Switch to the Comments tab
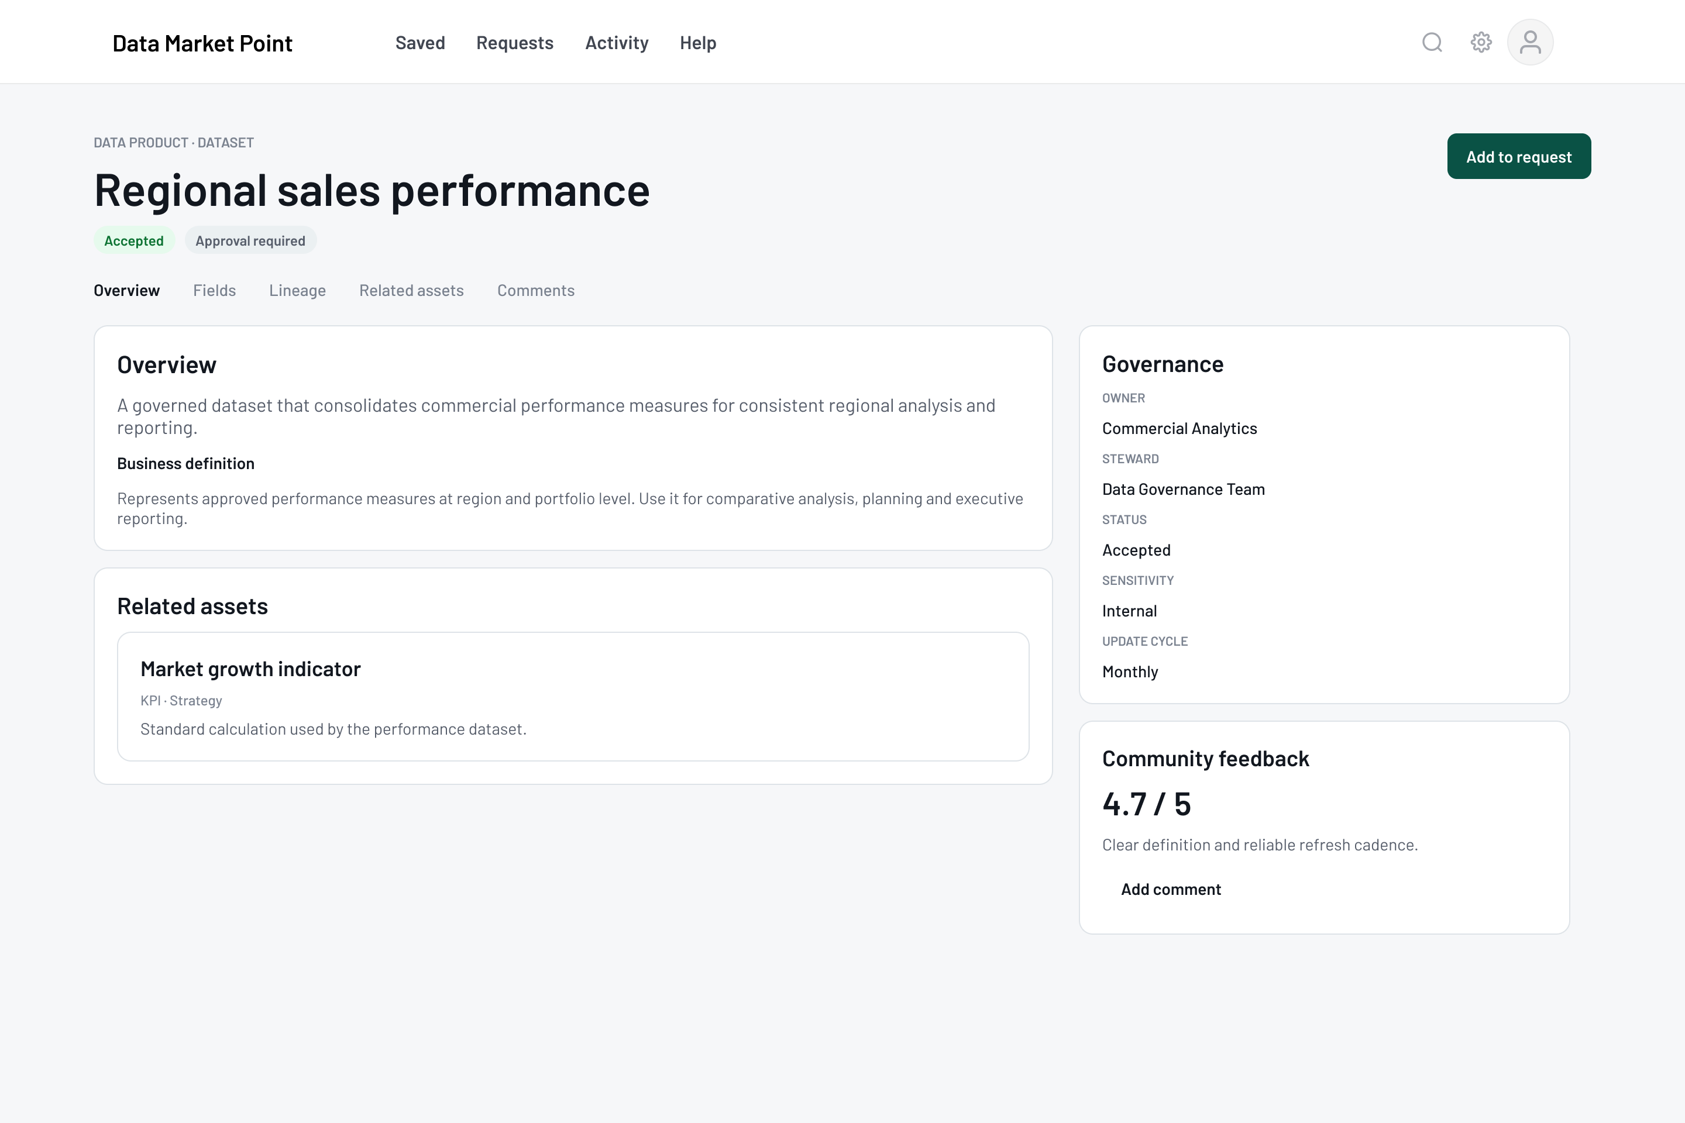The image size is (1685, 1123). point(536,290)
